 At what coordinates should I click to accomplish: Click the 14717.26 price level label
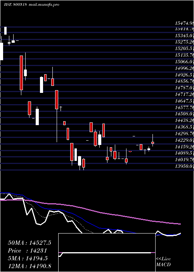pos(184,94)
